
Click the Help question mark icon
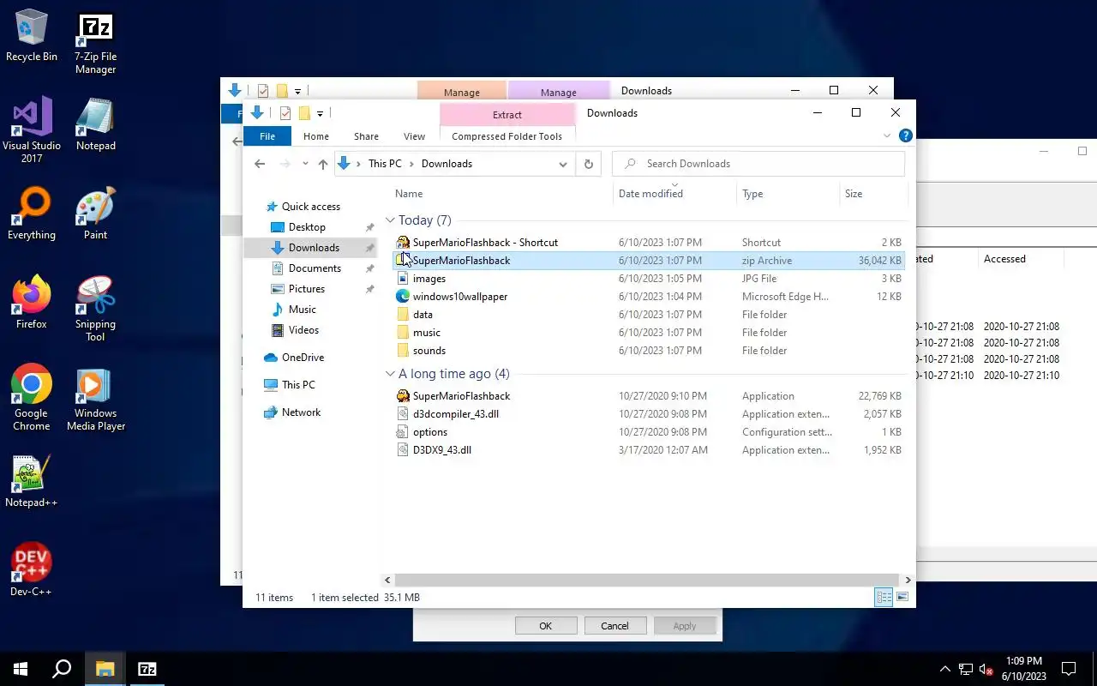point(905,135)
